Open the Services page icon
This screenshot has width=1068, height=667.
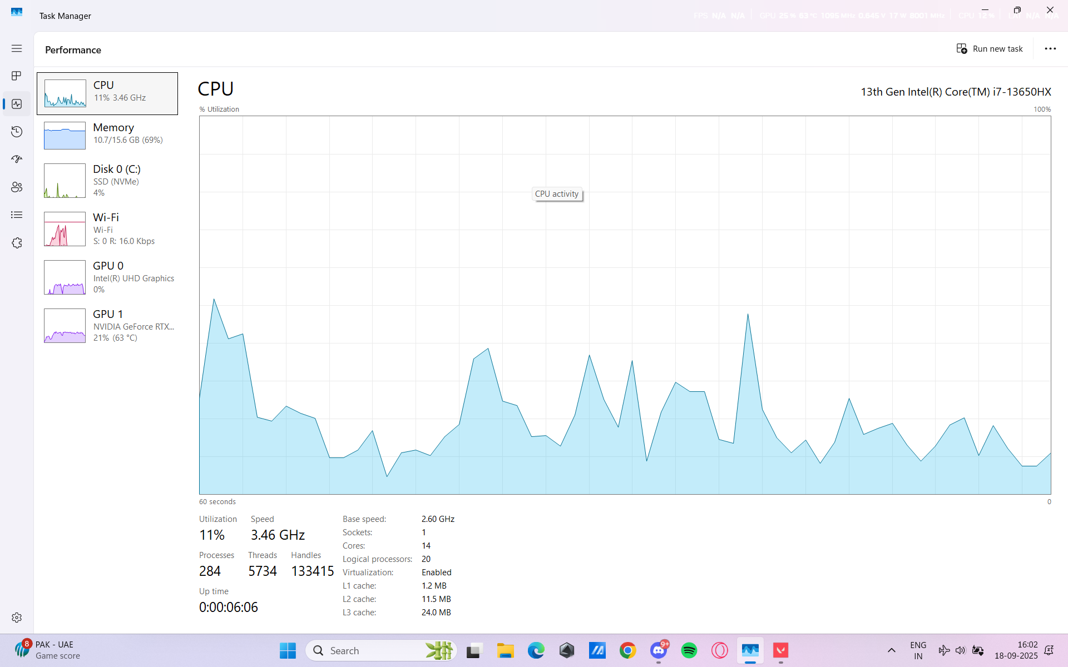[17, 243]
